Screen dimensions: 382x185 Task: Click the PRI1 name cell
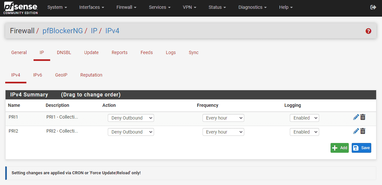coord(13,117)
